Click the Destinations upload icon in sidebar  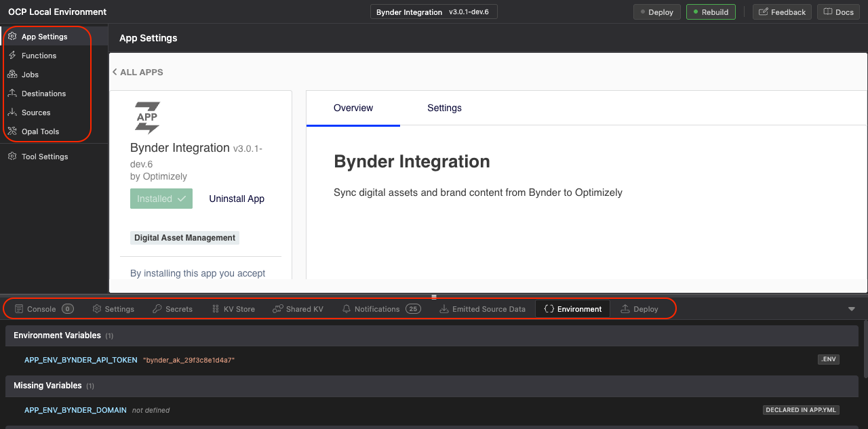tap(12, 94)
